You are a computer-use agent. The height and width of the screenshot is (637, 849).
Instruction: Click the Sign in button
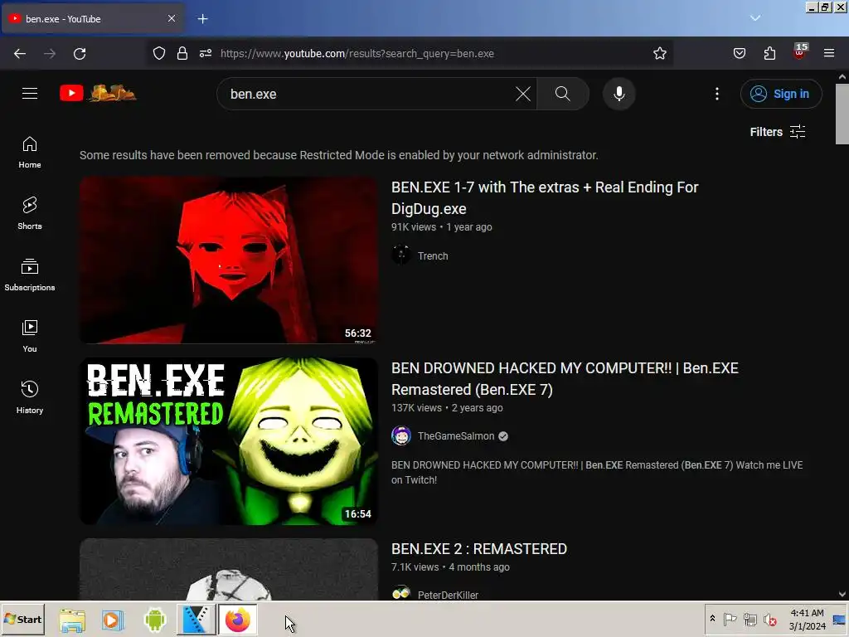[781, 94]
